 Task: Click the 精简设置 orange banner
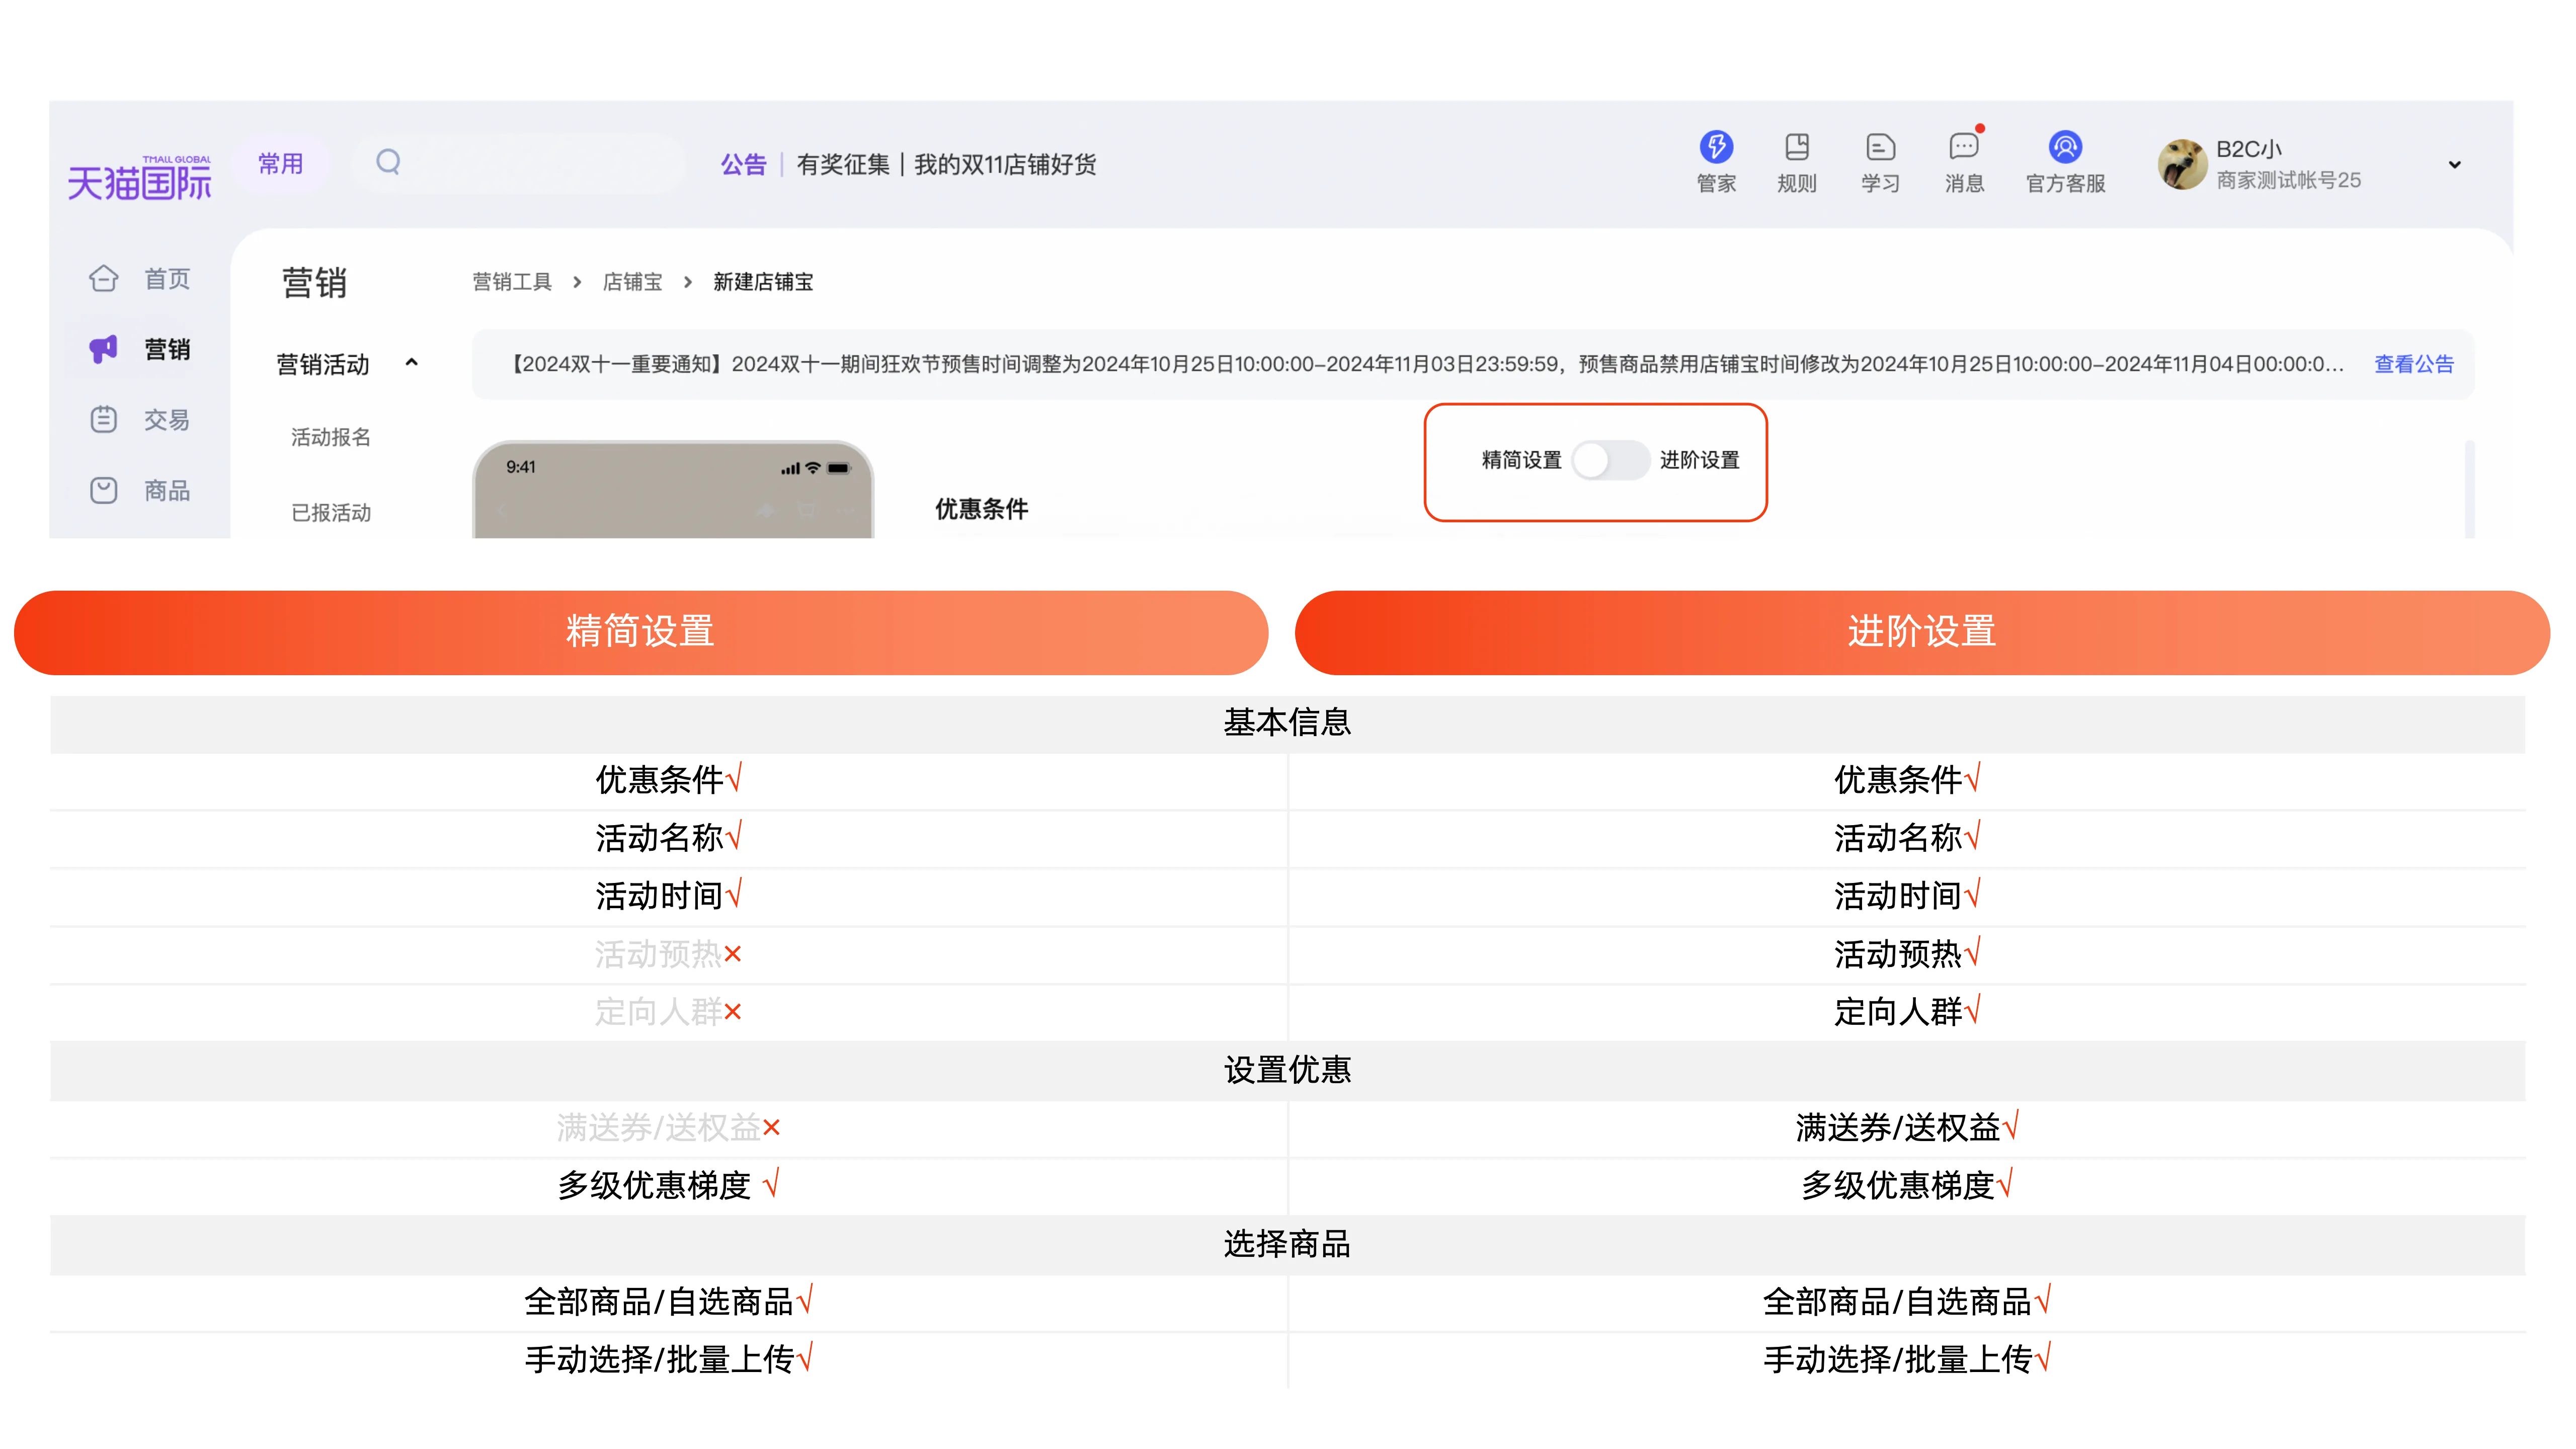641,632
